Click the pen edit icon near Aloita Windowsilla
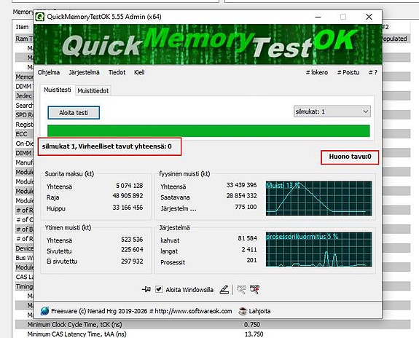The width and height of the screenshot is (419, 338). coord(224,289)
